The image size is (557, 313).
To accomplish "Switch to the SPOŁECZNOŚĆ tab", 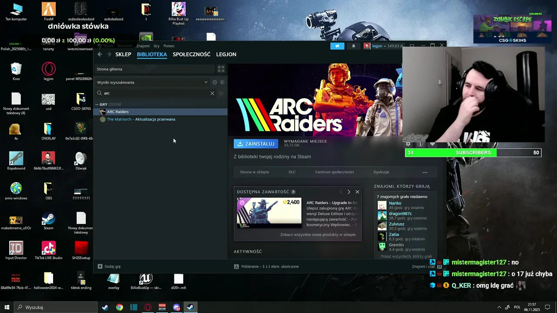I will click(191, 54).
